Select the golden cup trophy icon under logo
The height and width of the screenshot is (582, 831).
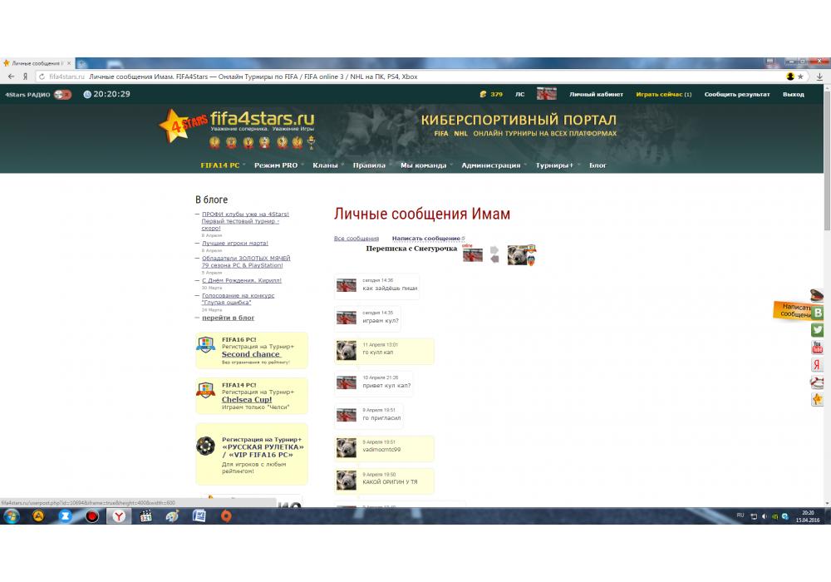tap(311, 142)
